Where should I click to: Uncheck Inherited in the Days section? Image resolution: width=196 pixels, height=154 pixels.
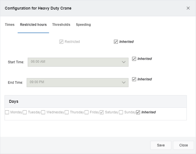[x=138, y=112]
